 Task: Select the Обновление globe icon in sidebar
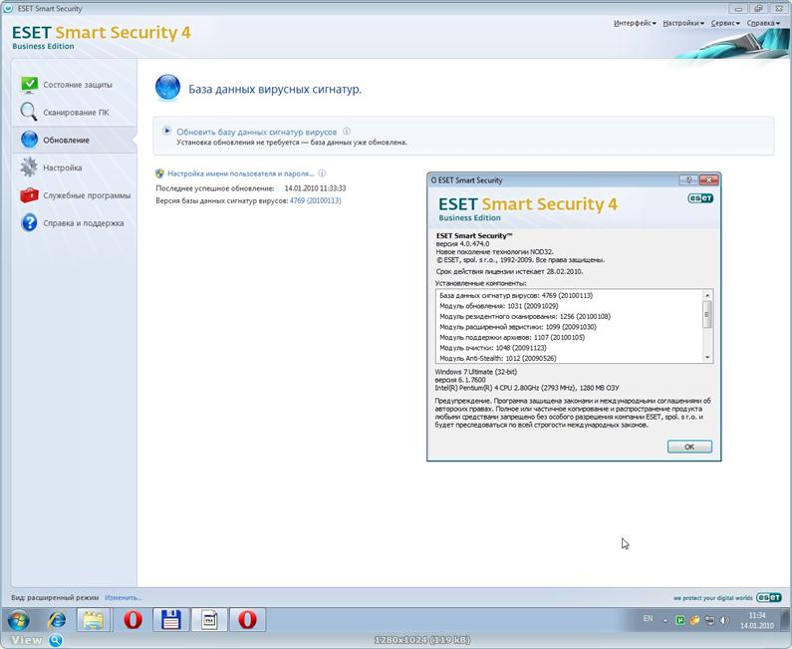(x=29, y=139)
